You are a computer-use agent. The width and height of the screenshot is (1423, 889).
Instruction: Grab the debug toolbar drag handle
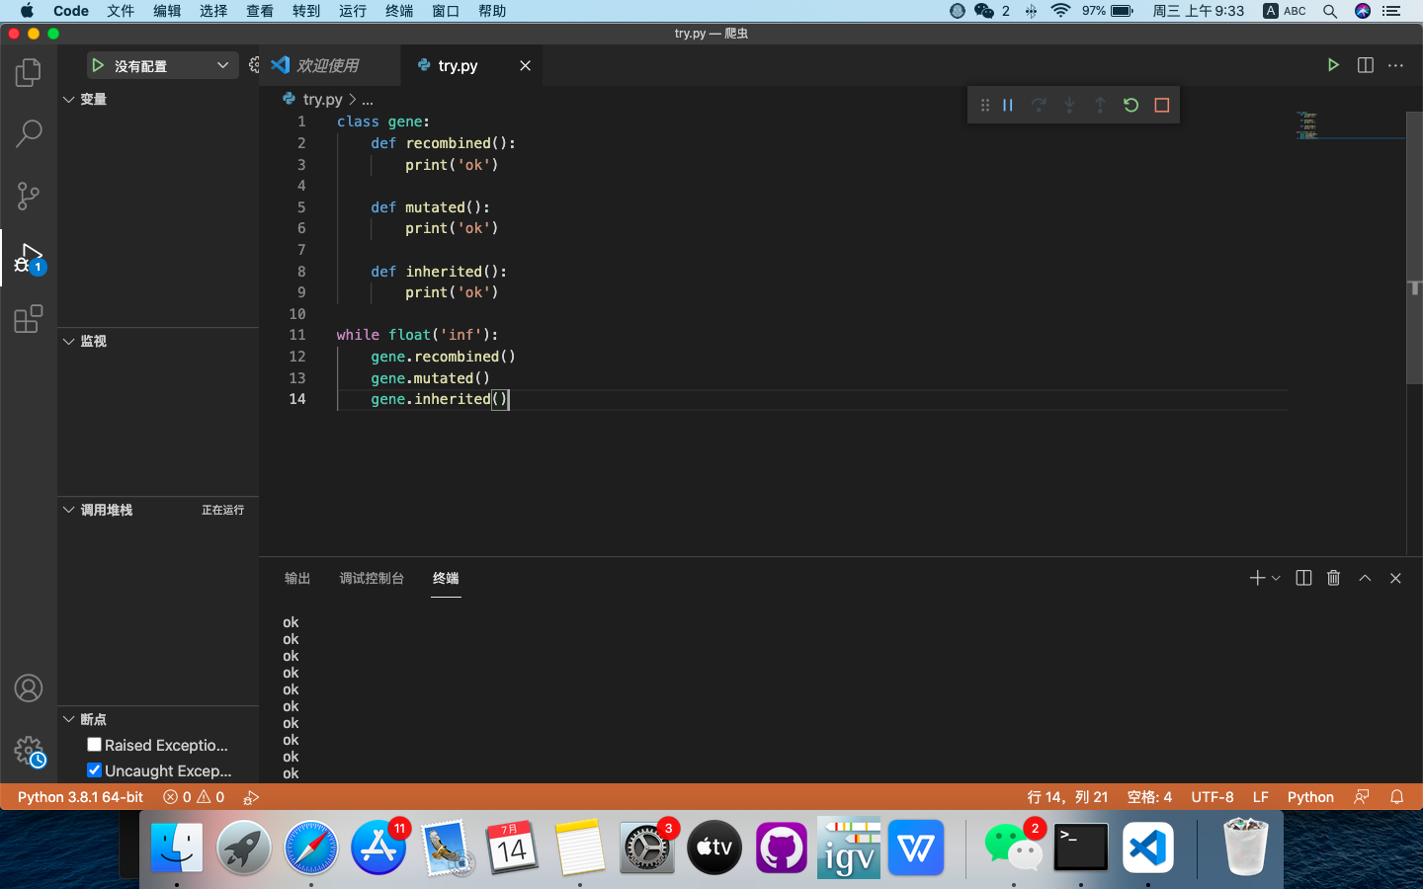984,105
